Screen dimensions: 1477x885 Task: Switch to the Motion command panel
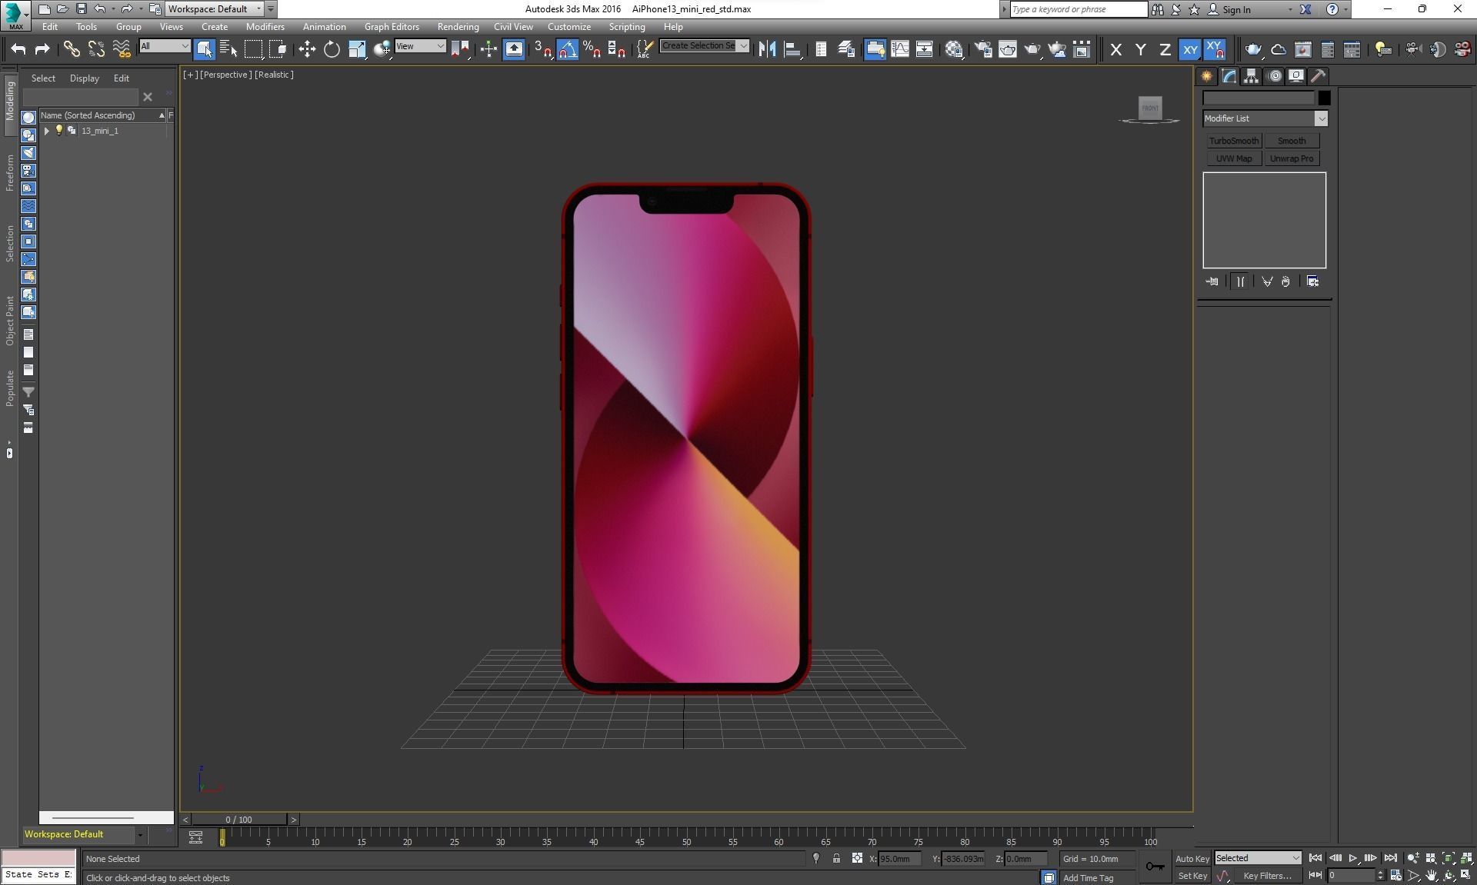coord(1275,76)
